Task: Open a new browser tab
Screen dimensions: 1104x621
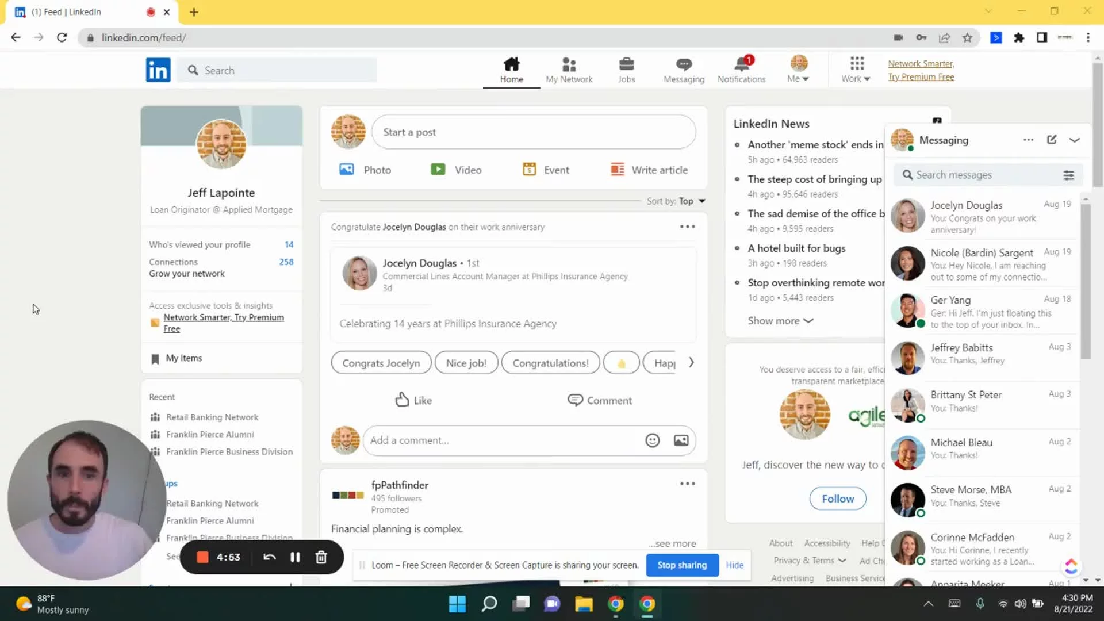Action: coord(194,12)
